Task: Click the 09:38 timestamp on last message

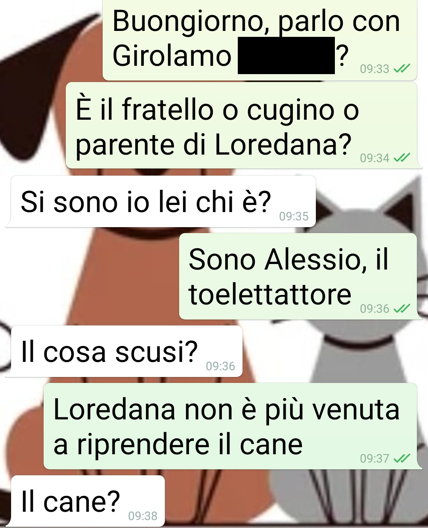Action: pos(143,516)
